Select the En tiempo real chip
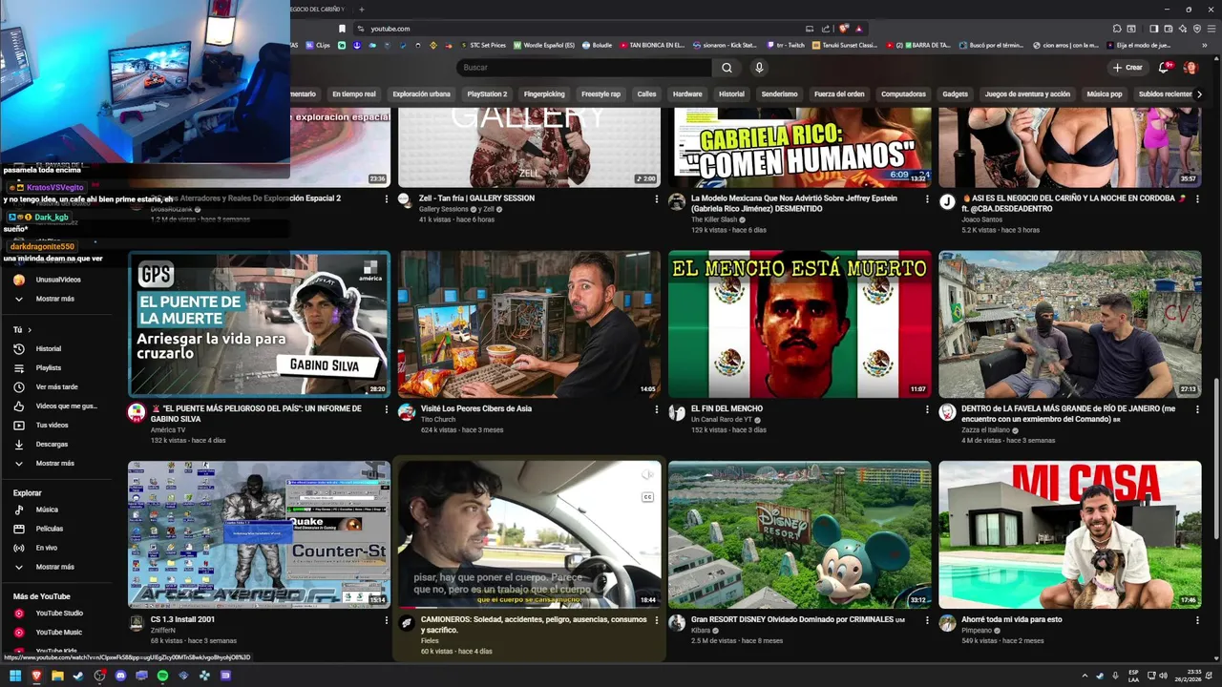1222x687 pixels. 354,94
